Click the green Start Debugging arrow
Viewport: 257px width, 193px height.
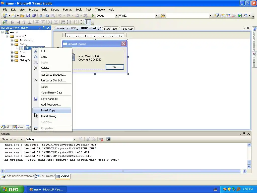[x=93, y=16]
